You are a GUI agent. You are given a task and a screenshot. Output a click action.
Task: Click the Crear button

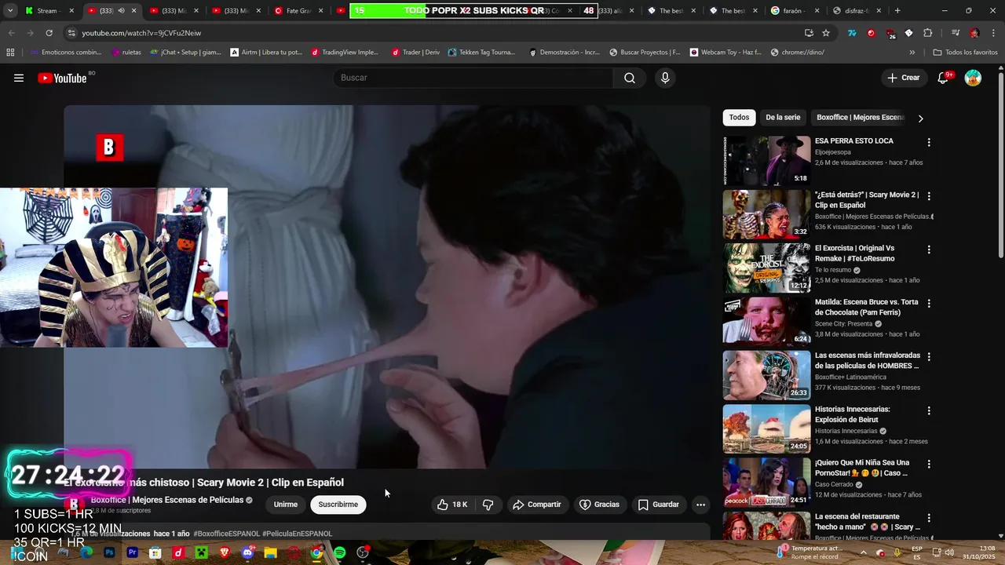pos(904,78)
